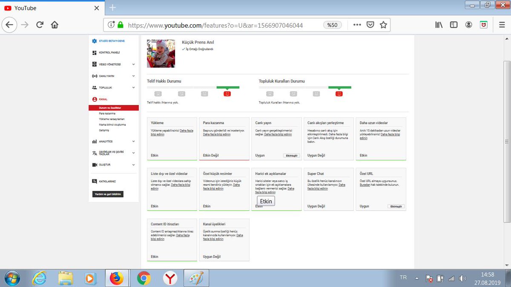Go back with the browser back arrow
This screenshot has width=511, height=287.
click(x=9, y=25)
